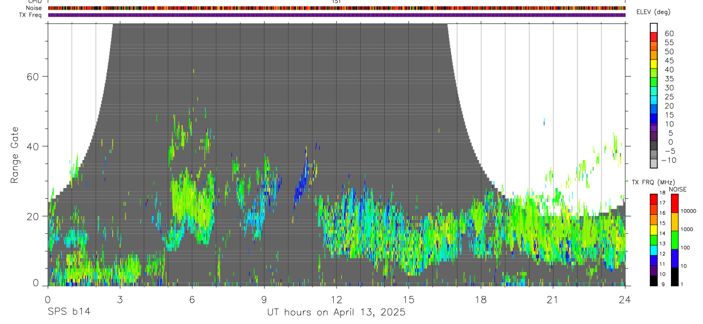The height and width of the screenshot is (324, 703).
Task: Click the multicolored Noise strip above the plot
Action: [x=337, y=8]
